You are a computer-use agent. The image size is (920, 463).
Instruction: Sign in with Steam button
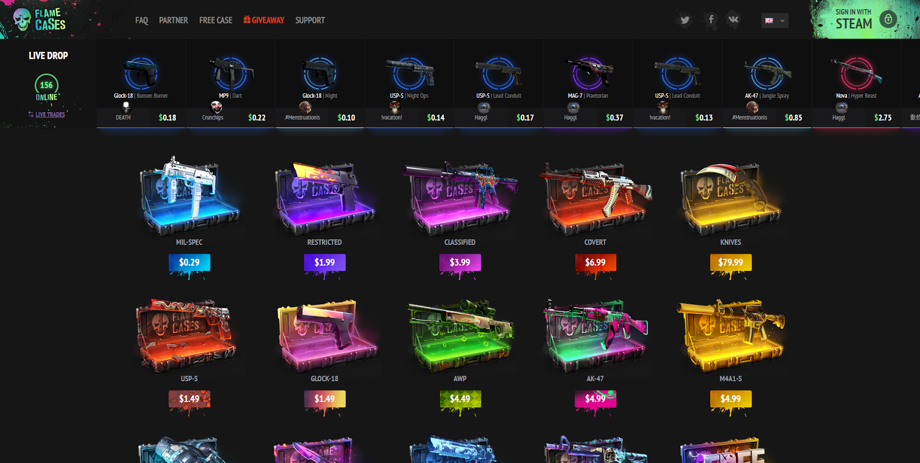point(865,20)
